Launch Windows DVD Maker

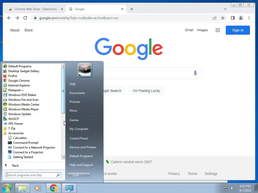pyautogui.click(x=22, y=95)
